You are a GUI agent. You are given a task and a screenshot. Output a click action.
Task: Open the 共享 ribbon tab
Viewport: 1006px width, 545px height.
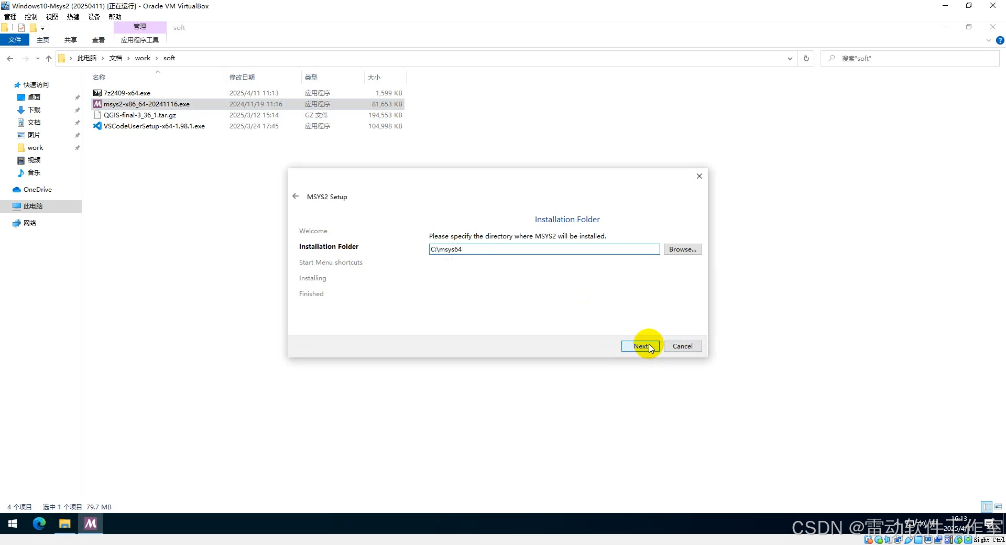(71, 40)
